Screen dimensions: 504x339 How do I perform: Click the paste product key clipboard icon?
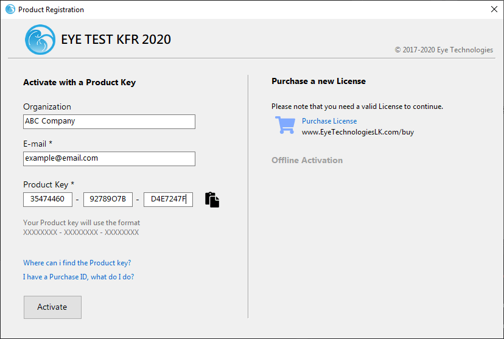click(212, 200)
